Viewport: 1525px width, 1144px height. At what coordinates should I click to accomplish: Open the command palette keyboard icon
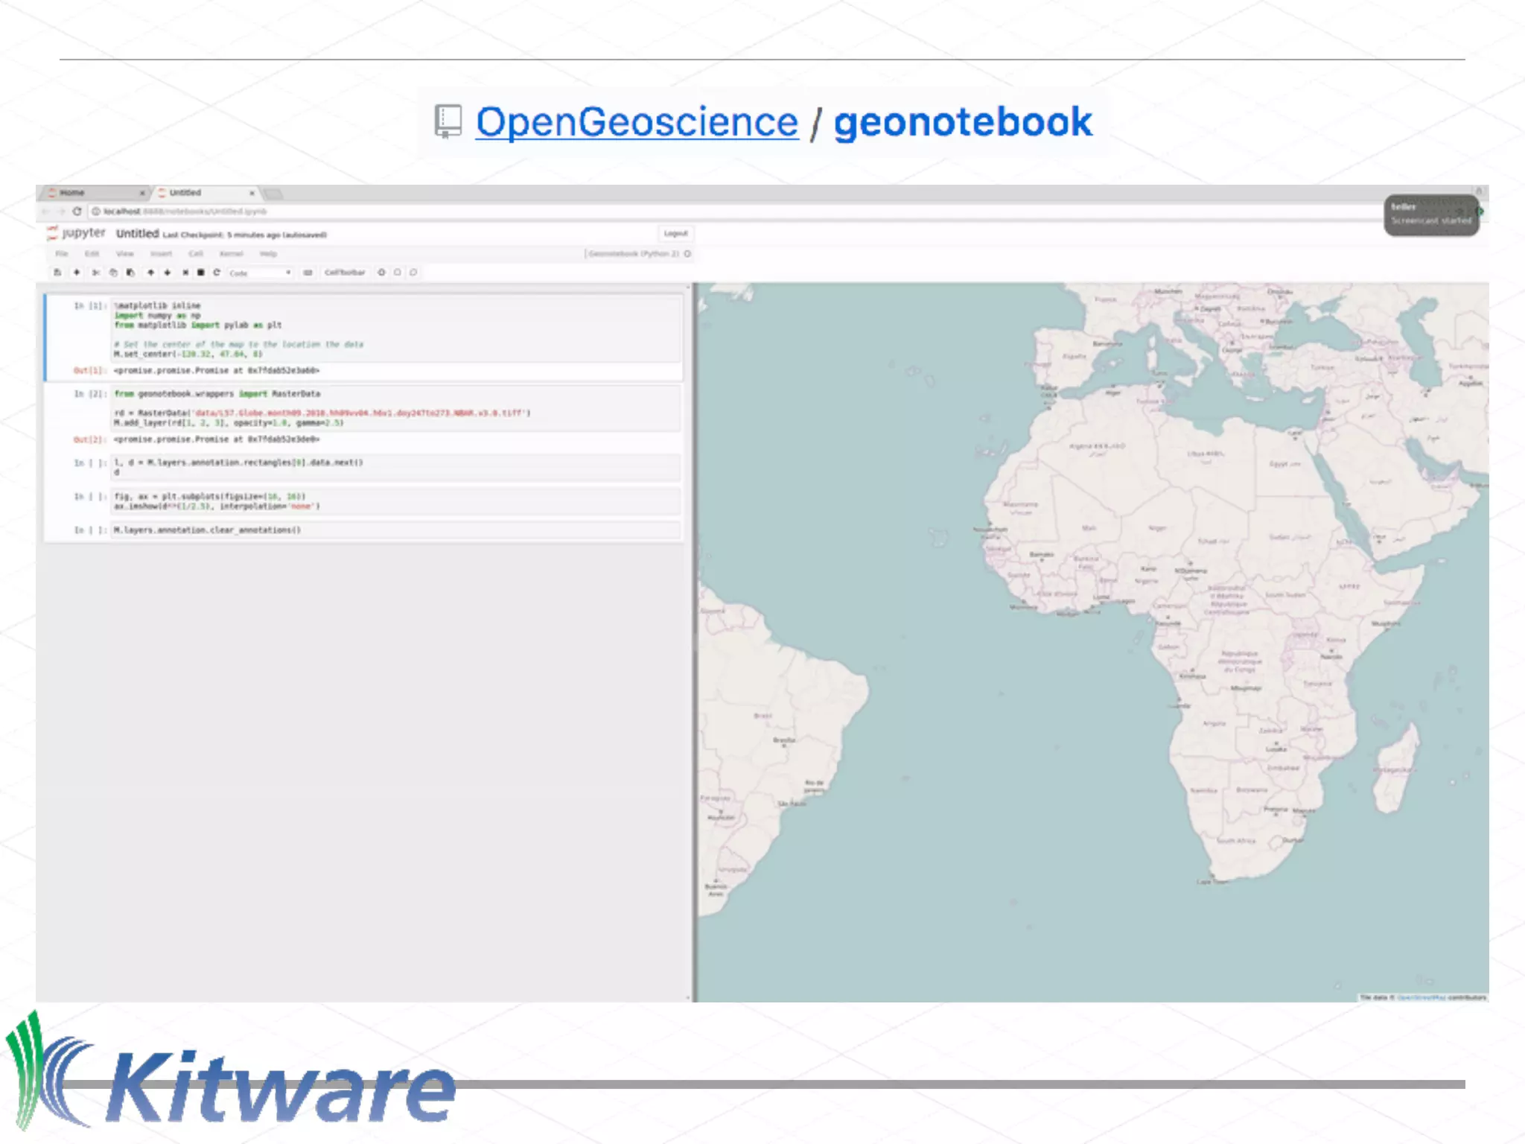pos(308,273)
